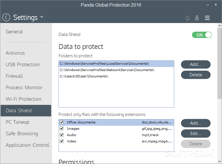Open Firewall settings section

14,76
